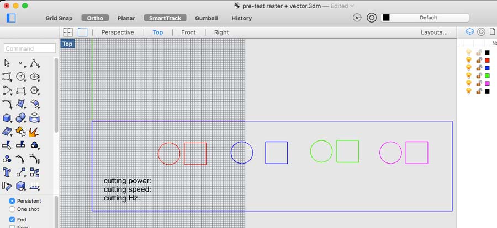Screen dimensions: 497x228
Task: Uncheck the End object snap checkbox
Action: (12, 220)
